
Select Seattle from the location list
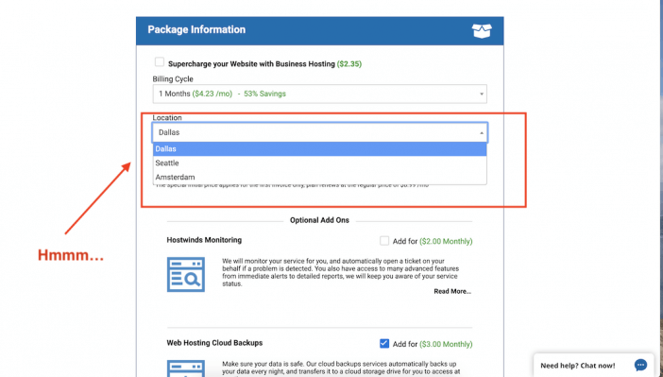pyautogui.click(x=319, y=163)
